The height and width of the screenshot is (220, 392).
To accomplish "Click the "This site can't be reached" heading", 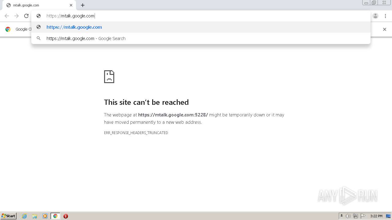I will (146, 102).
